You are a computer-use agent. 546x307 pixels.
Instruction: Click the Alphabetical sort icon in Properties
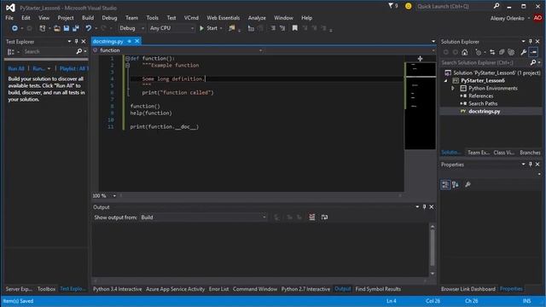(456, 184)
